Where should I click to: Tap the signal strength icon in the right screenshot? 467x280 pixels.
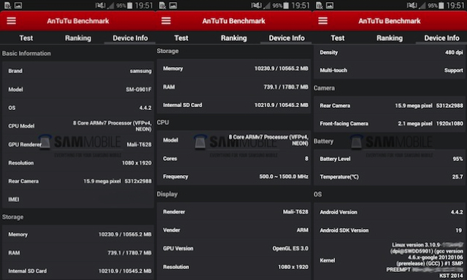click(x=422, y=5)
